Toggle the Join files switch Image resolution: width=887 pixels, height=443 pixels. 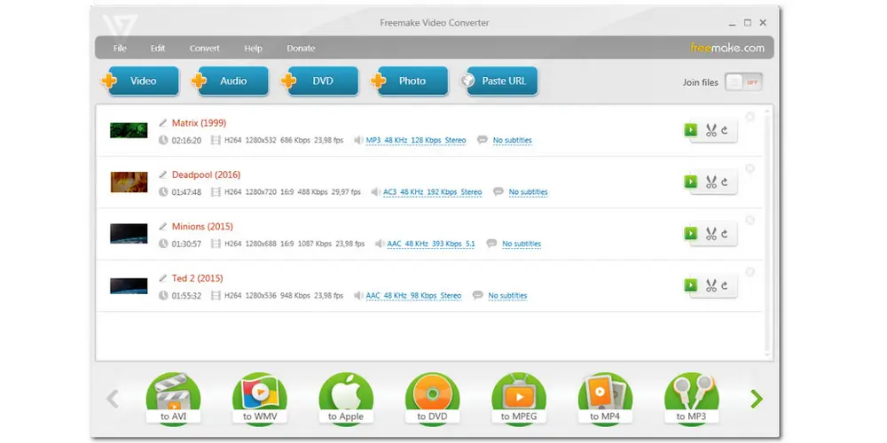tap(743, 82)
